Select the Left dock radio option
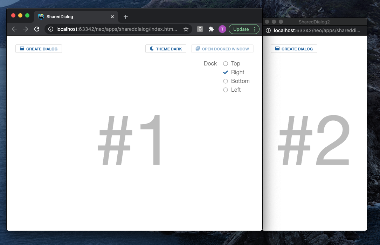 pos(226,90)
